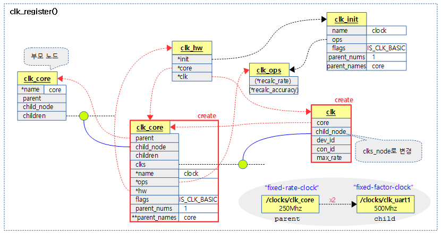Select the /clocks/clk_uart1 500Mhz box

click(385, 204)
